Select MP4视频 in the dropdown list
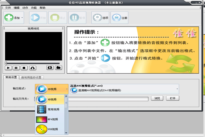 tap(50, 119)
